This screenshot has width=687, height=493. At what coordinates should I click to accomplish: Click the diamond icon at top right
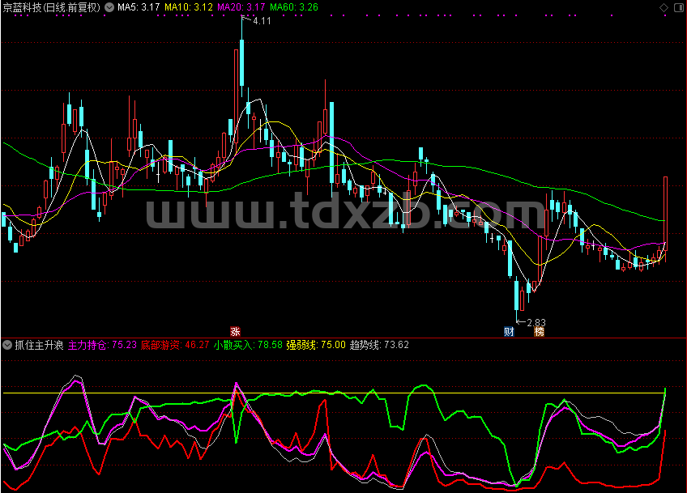[664, 7]
